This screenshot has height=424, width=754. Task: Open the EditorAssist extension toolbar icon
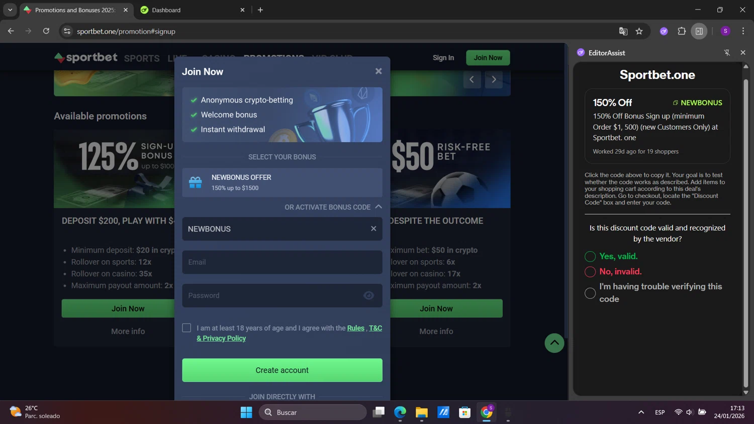[x=664, y=31]
